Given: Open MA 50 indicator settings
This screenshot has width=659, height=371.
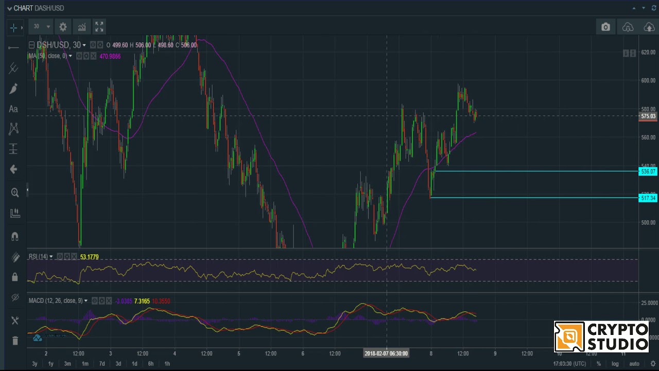Looking at the screenshot, I should [x=86, y=56].
